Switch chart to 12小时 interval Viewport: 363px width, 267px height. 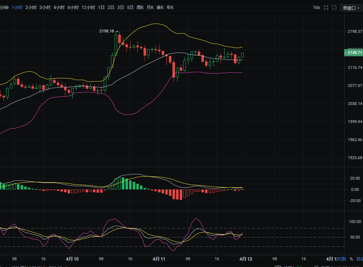pos(88,8)
